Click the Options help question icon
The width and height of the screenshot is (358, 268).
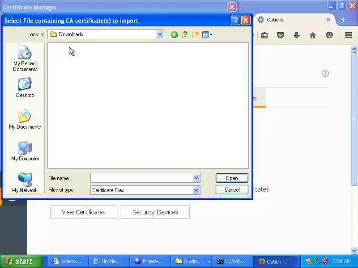(325, 73)
